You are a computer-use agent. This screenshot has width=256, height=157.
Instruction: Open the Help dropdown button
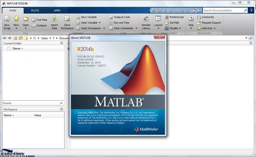191,22
